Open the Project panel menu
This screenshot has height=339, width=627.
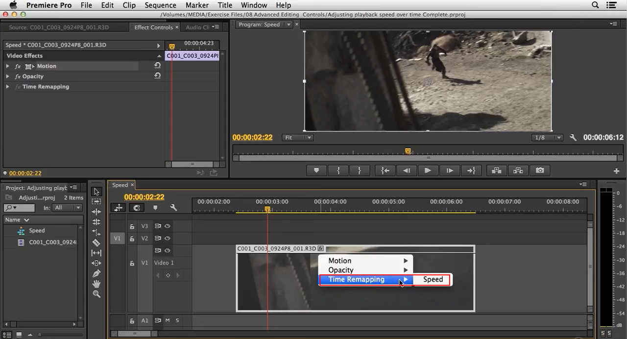coord(74,188)
